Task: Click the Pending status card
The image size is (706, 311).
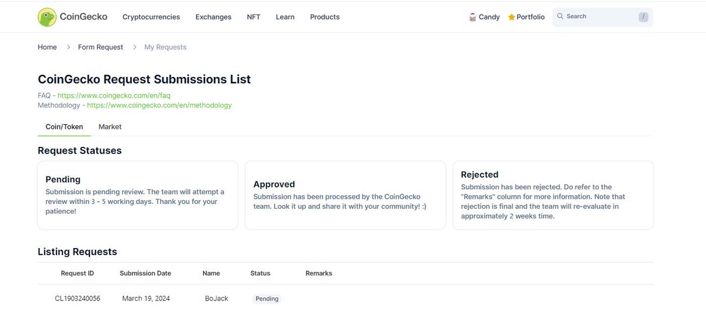Action: pyautogui.click(x=138, y=195)
